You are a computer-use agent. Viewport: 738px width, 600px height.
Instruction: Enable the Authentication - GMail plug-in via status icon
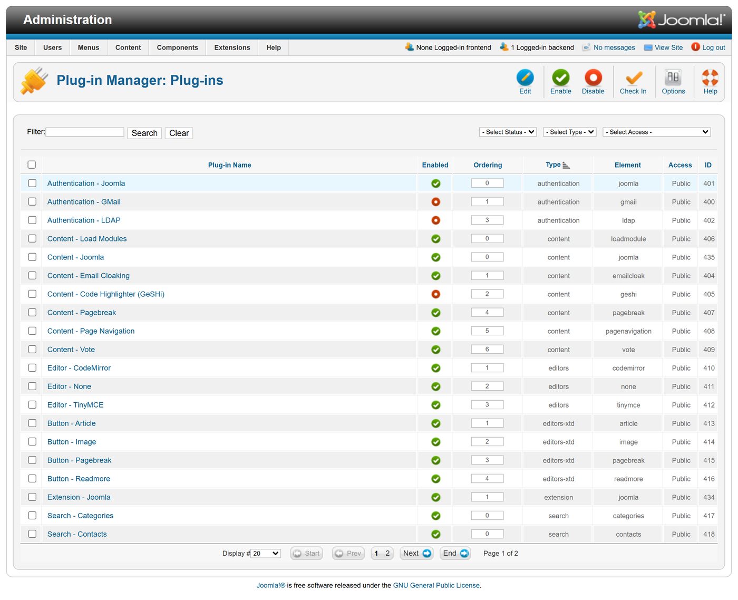pyautogui.click(x=436, y=202)
